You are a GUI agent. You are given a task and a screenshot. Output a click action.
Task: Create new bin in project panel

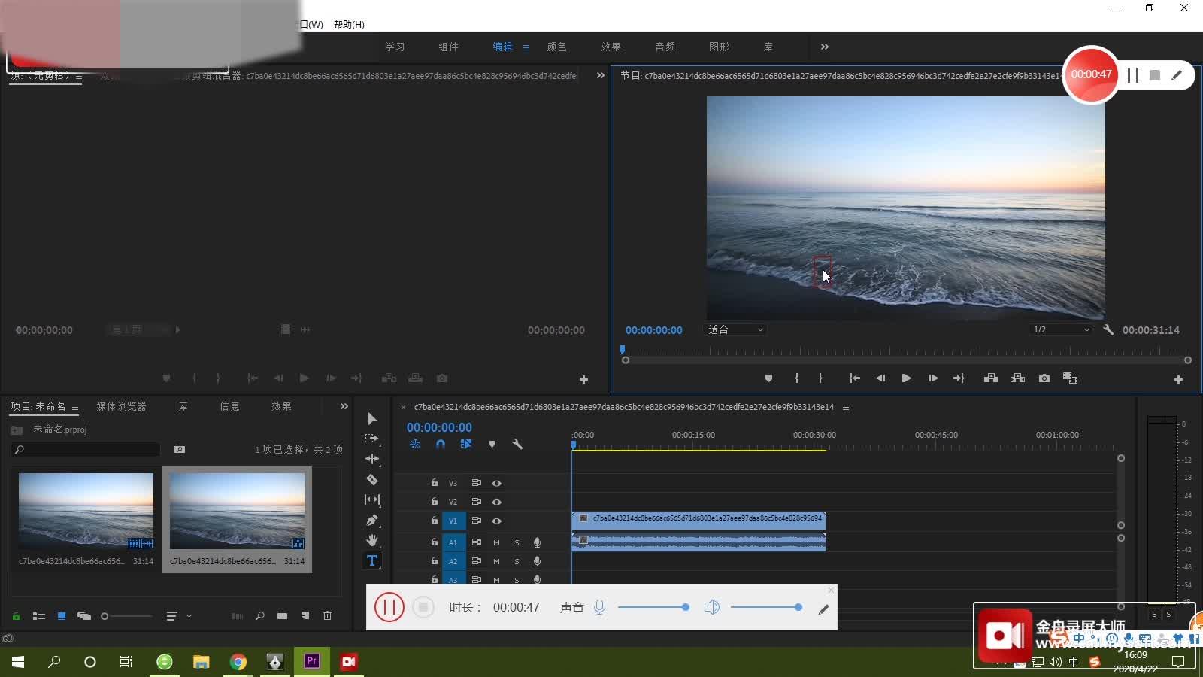pyautogui.click(x=282, y=615)
